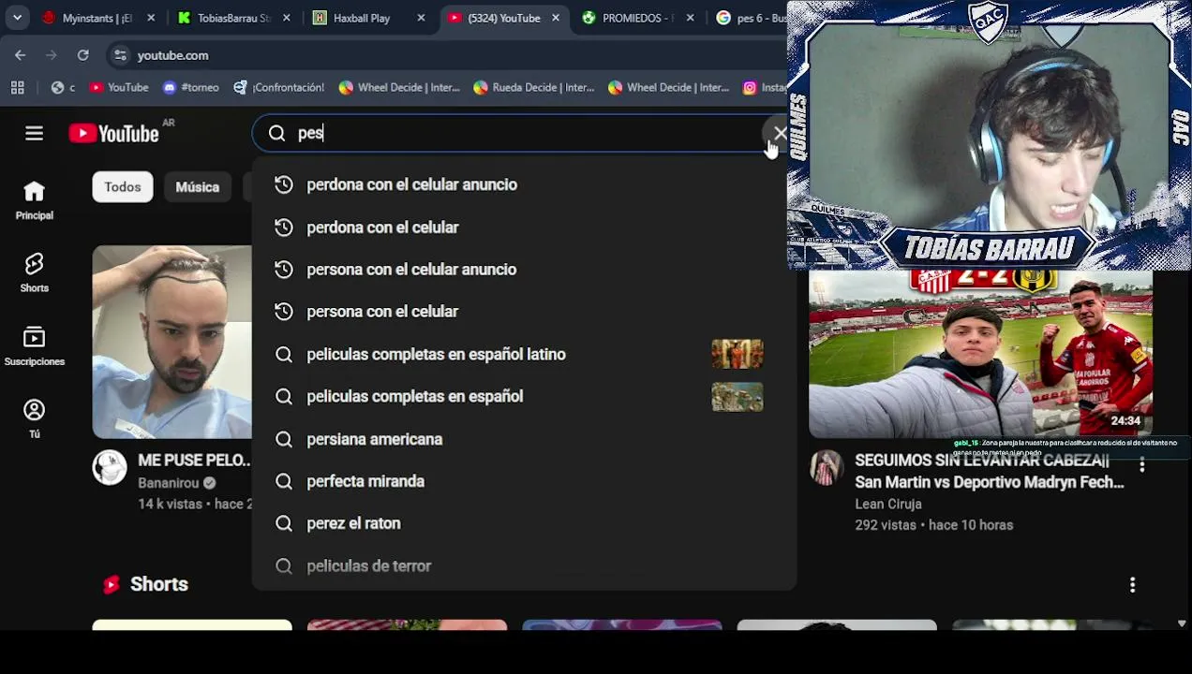Open the YouTube bookmark
The height and width of the screenshot is (674, 1192).
tap(119, 87)
